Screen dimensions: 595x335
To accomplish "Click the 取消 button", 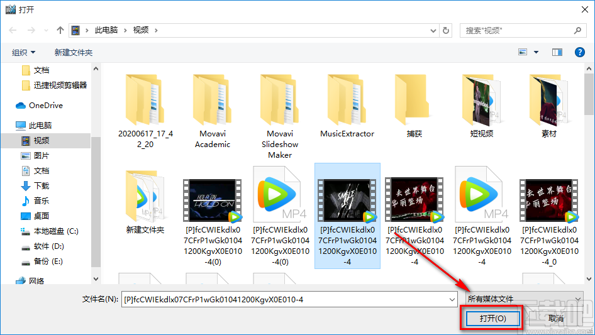I will click(555, 318).
